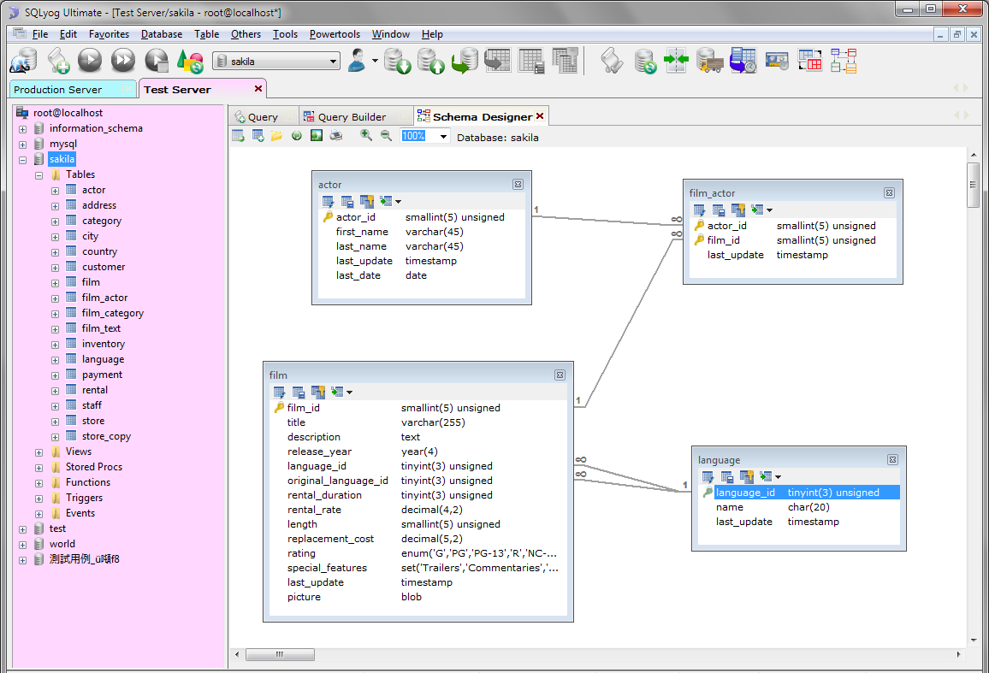Click the Create New Connection toolbar icon
Viewport: 989px width, 673px height.
tap(23, 61)
